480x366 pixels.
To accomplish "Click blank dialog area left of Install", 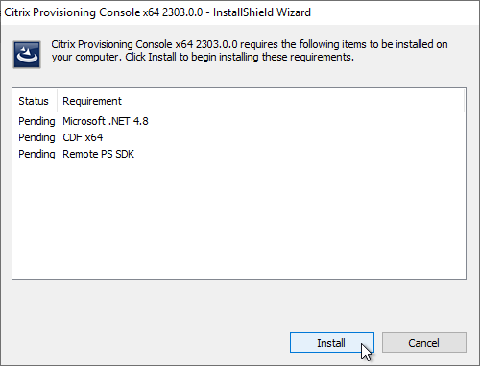I will (144, 343).
